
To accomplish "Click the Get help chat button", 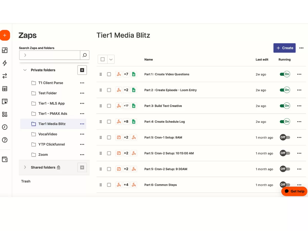I will click(x=294, y=191).
